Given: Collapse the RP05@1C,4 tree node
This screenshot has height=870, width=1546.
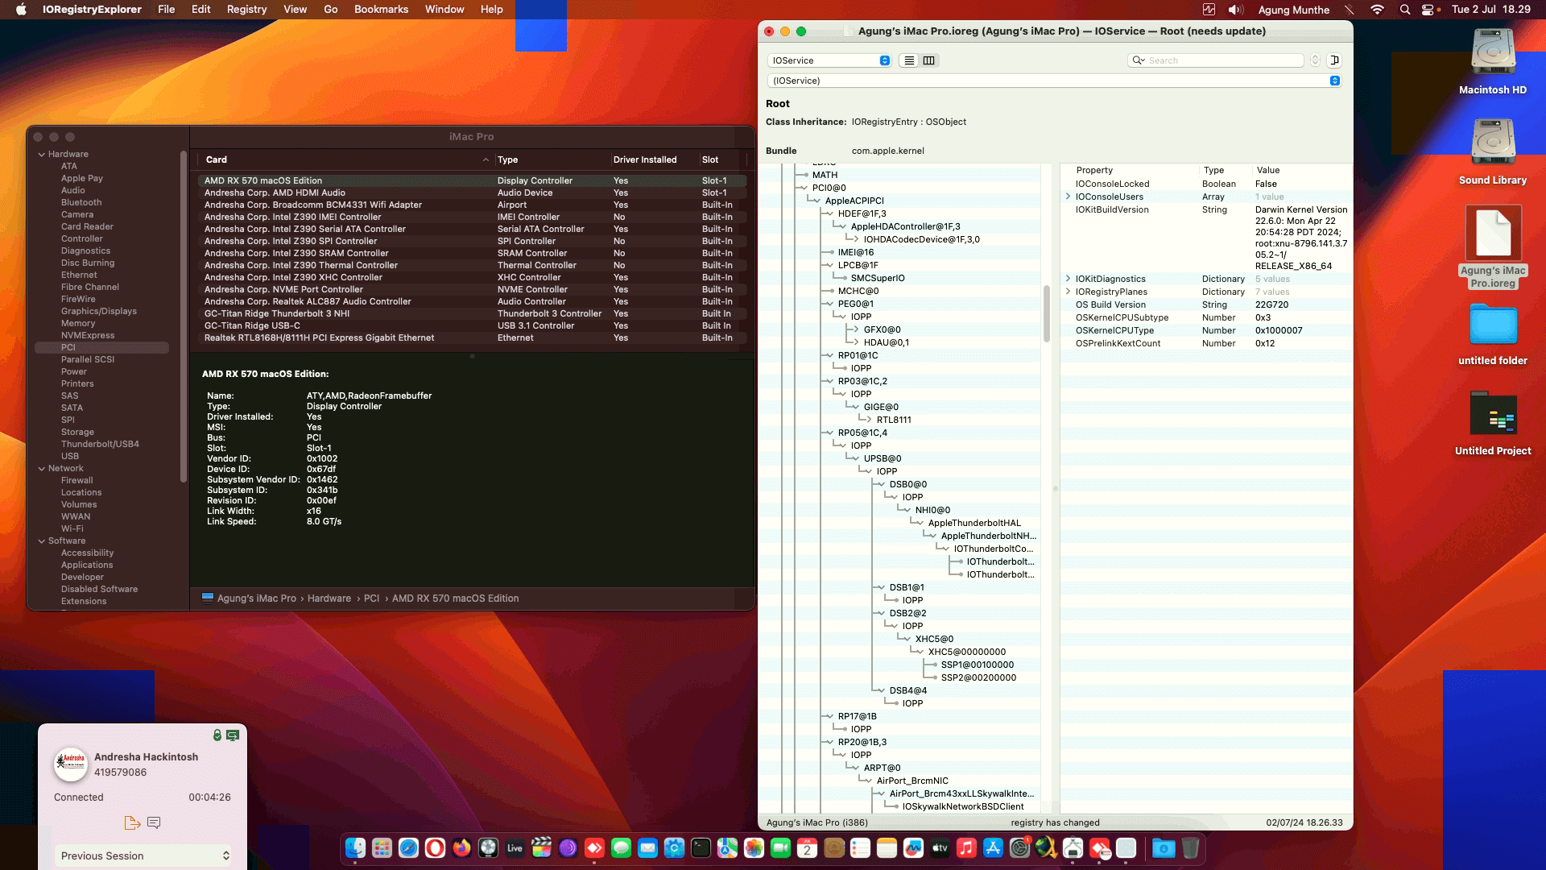Looking at the screenshot, I should click(x=828, y=433).
